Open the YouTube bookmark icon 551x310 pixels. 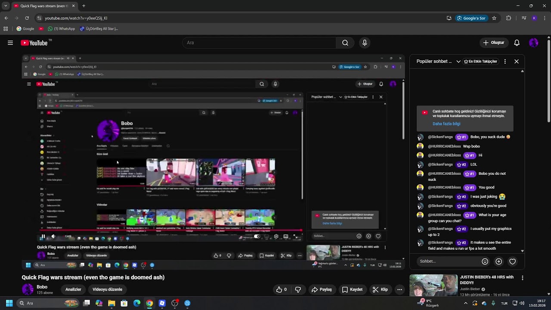[41, 29]
